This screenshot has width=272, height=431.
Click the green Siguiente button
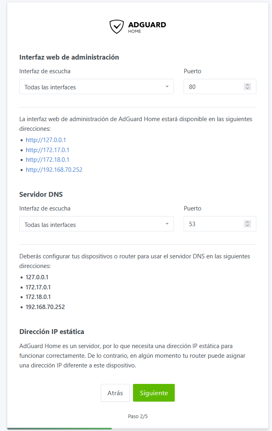coord(154,393)
